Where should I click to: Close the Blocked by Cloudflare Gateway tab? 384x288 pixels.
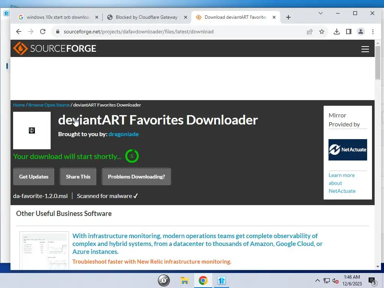pos(186,17)
